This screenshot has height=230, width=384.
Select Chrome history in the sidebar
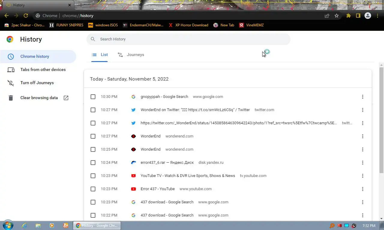click(x=38, y=56)
